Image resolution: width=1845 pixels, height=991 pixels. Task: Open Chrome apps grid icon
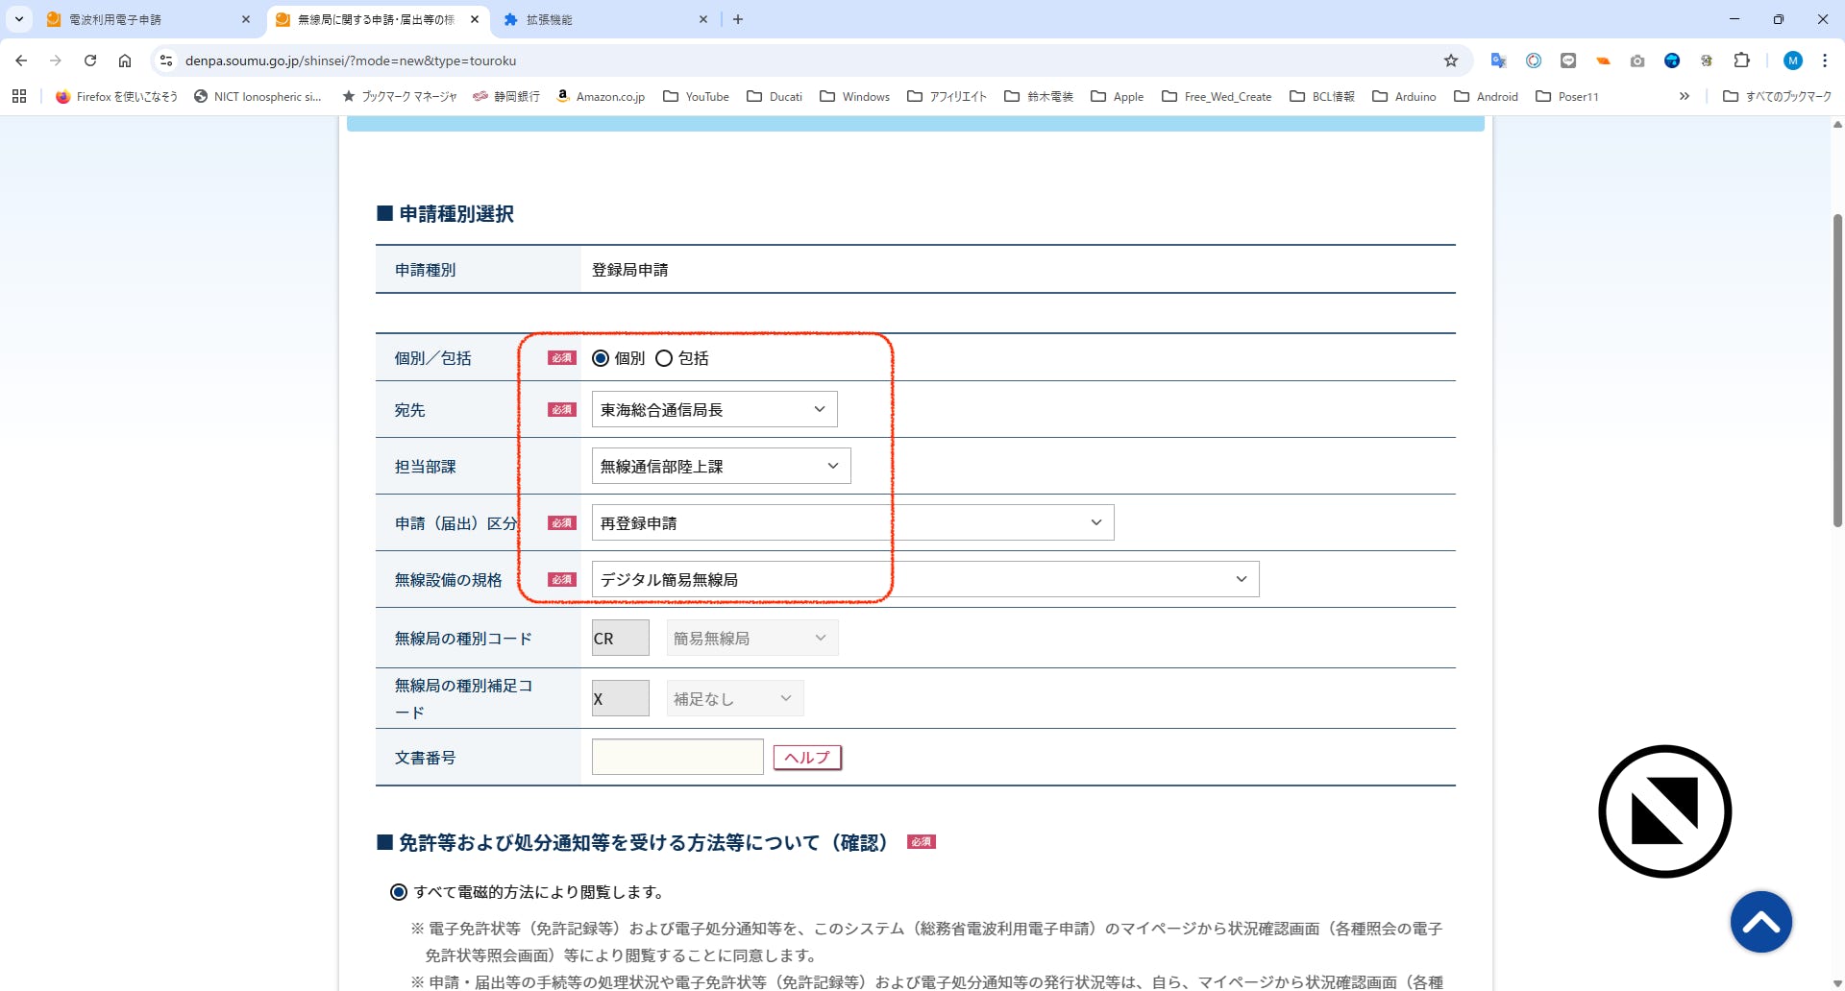19,96
